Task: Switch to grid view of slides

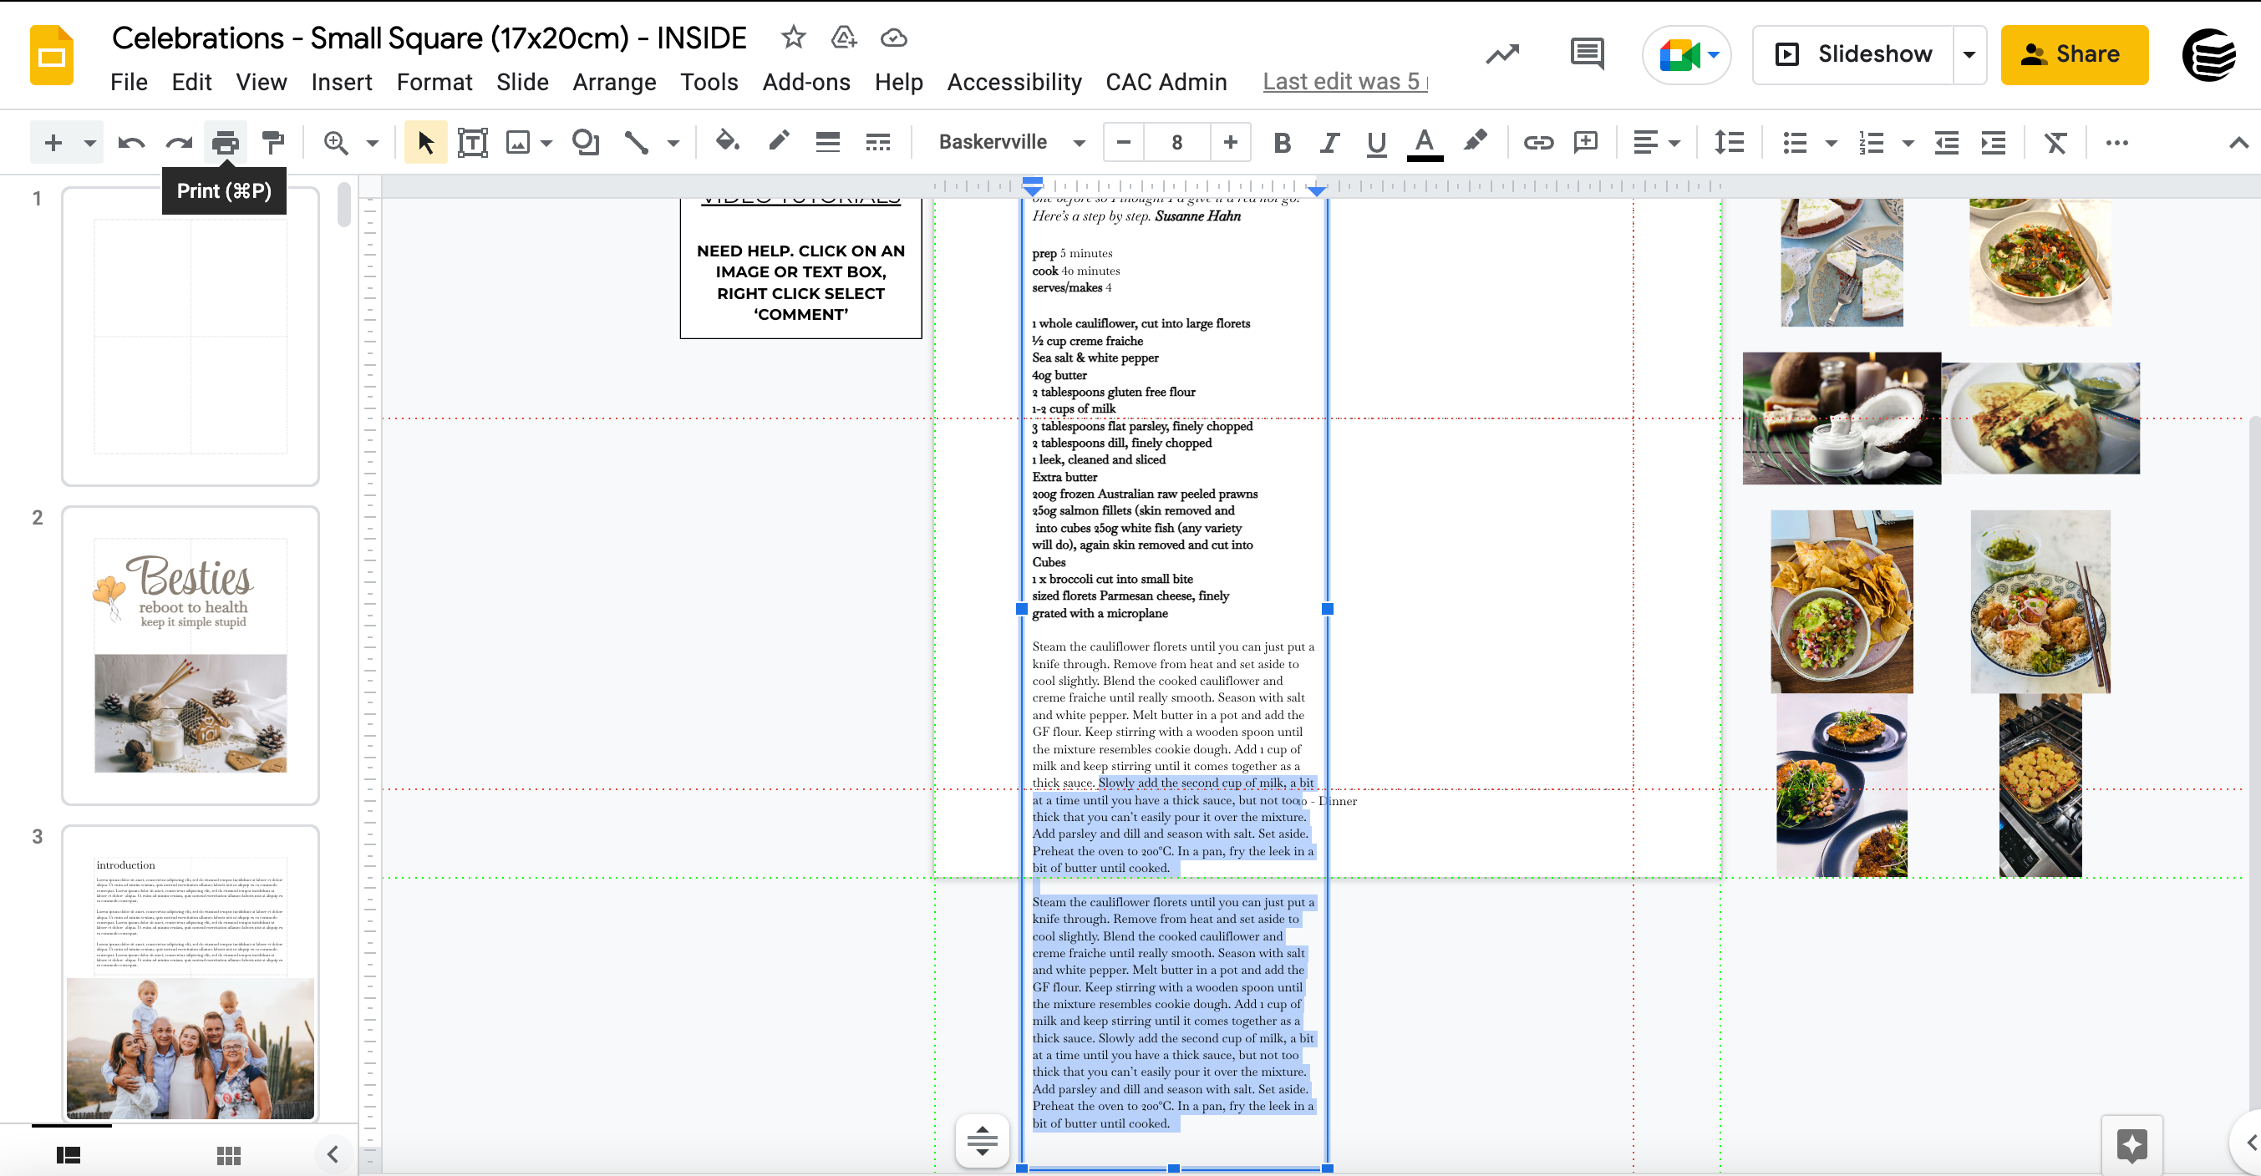Action: (227, 1154)
